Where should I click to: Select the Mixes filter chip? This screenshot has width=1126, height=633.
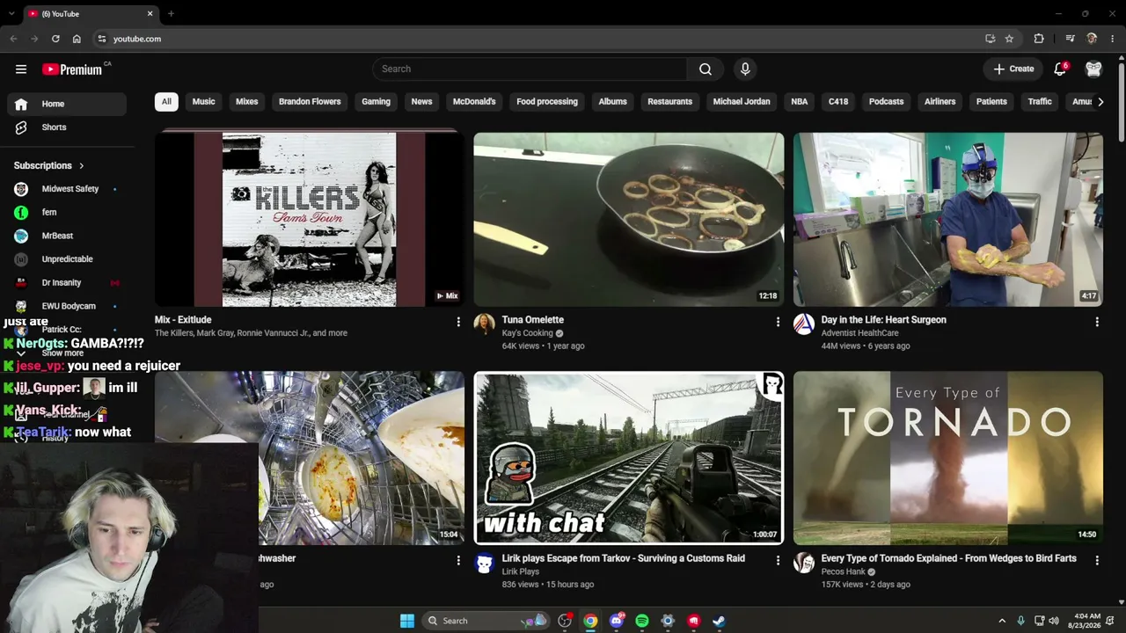click(x=246, y=102)
